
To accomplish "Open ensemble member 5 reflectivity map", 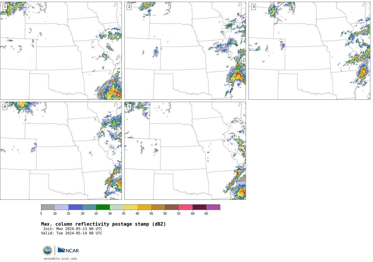I will [x=185, y=151].
